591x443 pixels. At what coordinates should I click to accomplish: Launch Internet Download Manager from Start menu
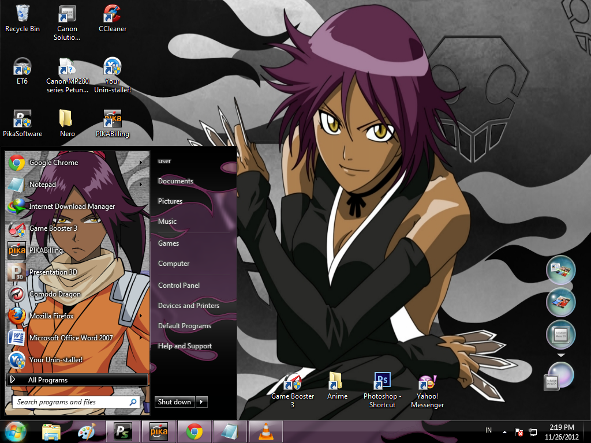77,206
